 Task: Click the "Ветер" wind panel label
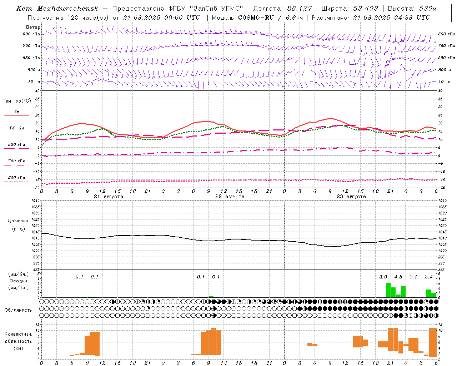pos(33,27)
